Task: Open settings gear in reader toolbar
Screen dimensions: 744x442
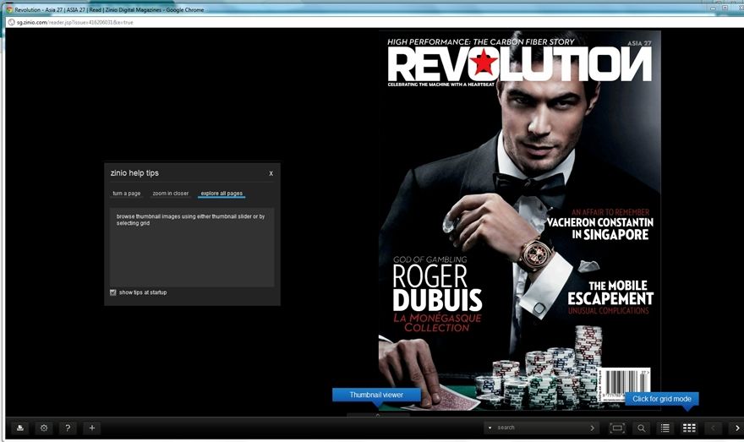Action: click(44, 428)
